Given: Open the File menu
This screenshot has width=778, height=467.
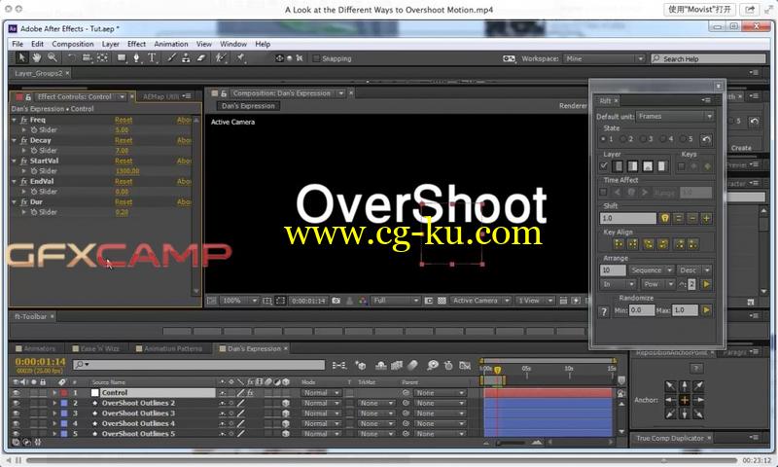Looking at the screenshot, I should [18, 44].
